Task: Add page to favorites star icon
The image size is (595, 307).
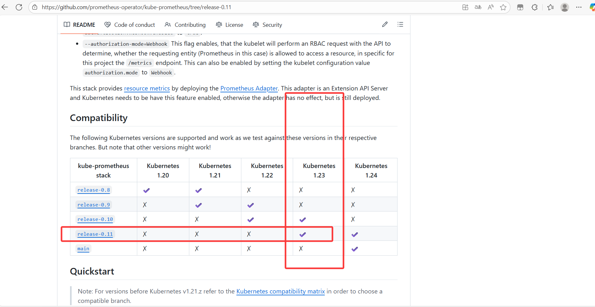Action: coord(503,7)
